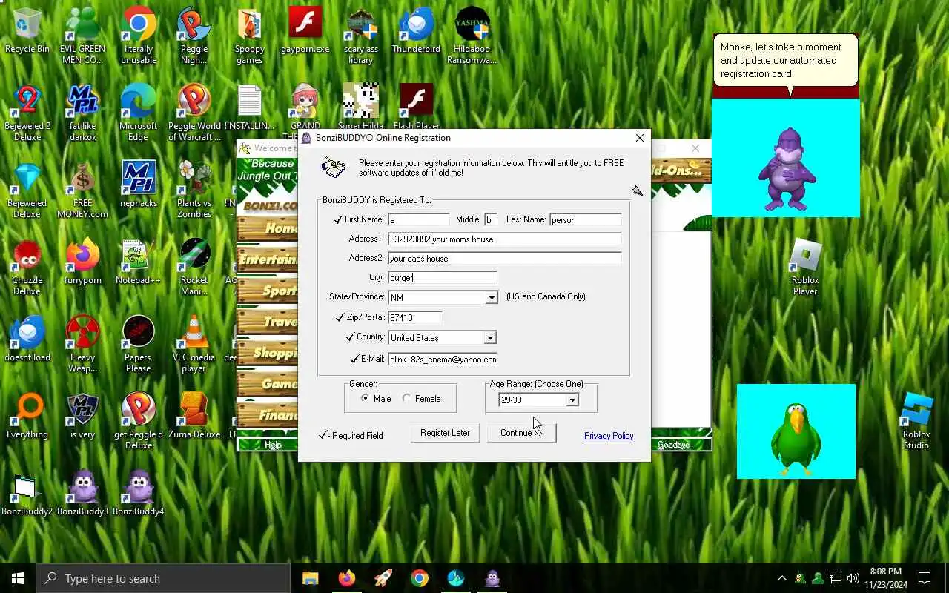Open the Peggle World of Warcraft icon
949x593 pixels.
194,113
